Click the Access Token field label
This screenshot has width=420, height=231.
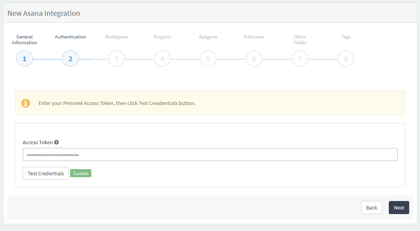pyautogui.click(x=38, y=142)
